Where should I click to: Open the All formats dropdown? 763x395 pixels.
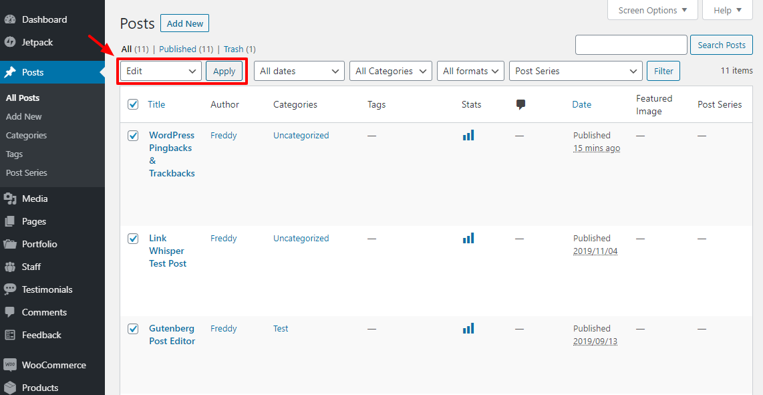[470, 71]
